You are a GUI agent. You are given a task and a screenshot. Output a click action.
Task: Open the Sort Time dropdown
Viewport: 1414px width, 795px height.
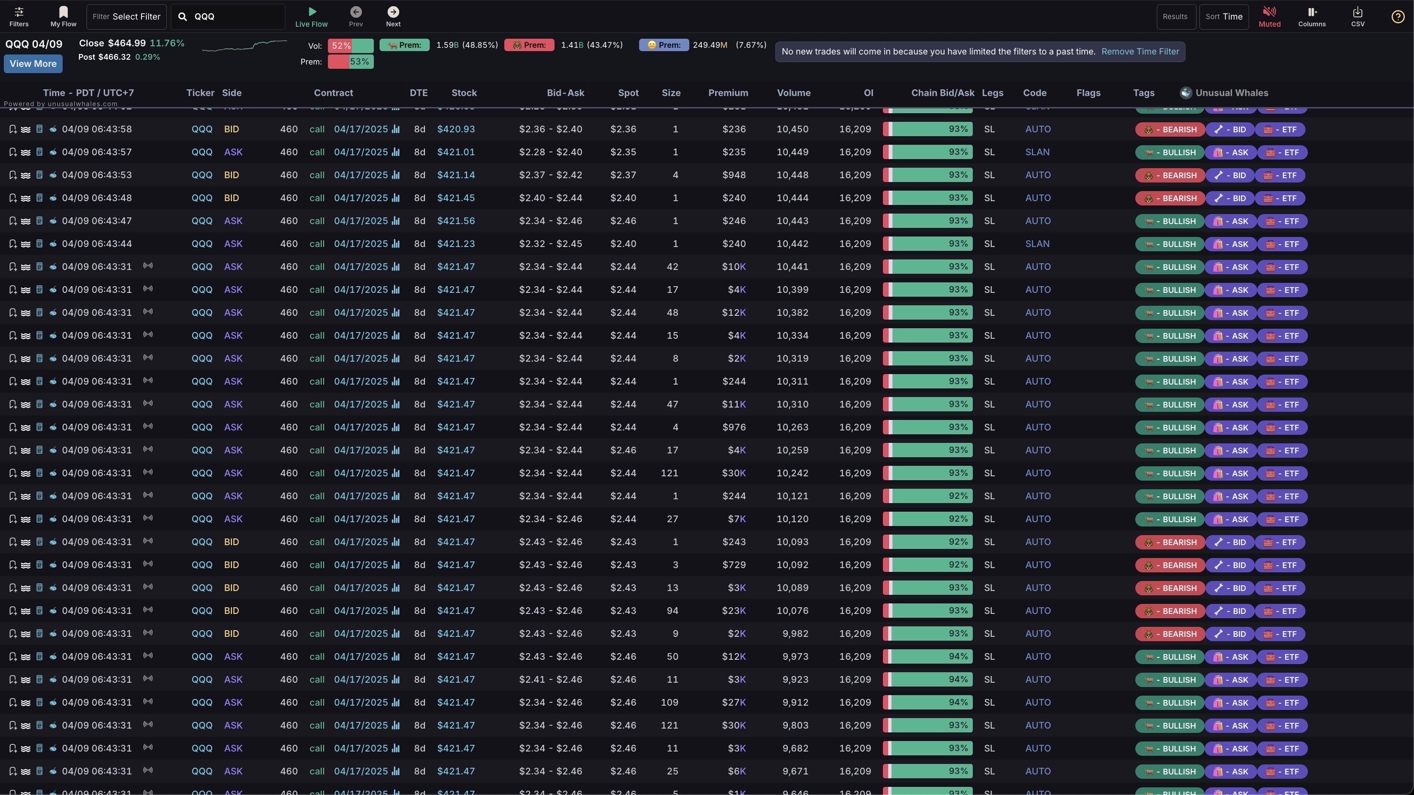(x=1224, y=16)
